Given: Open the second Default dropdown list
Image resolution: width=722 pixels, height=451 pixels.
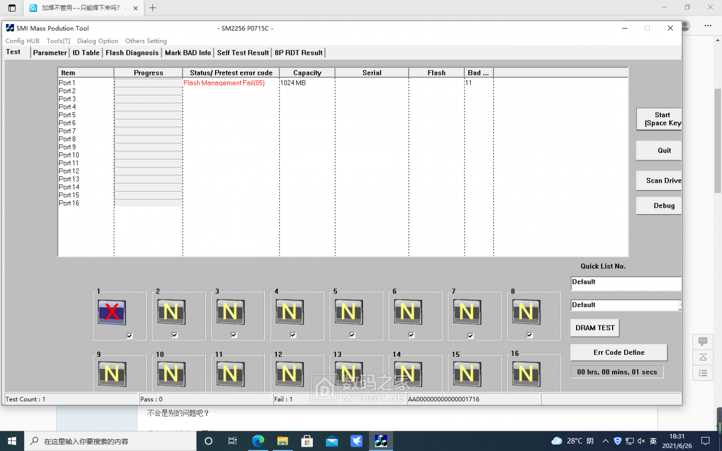Looking at the screenshot, I should pyautogui.click(x=626, y=305).
